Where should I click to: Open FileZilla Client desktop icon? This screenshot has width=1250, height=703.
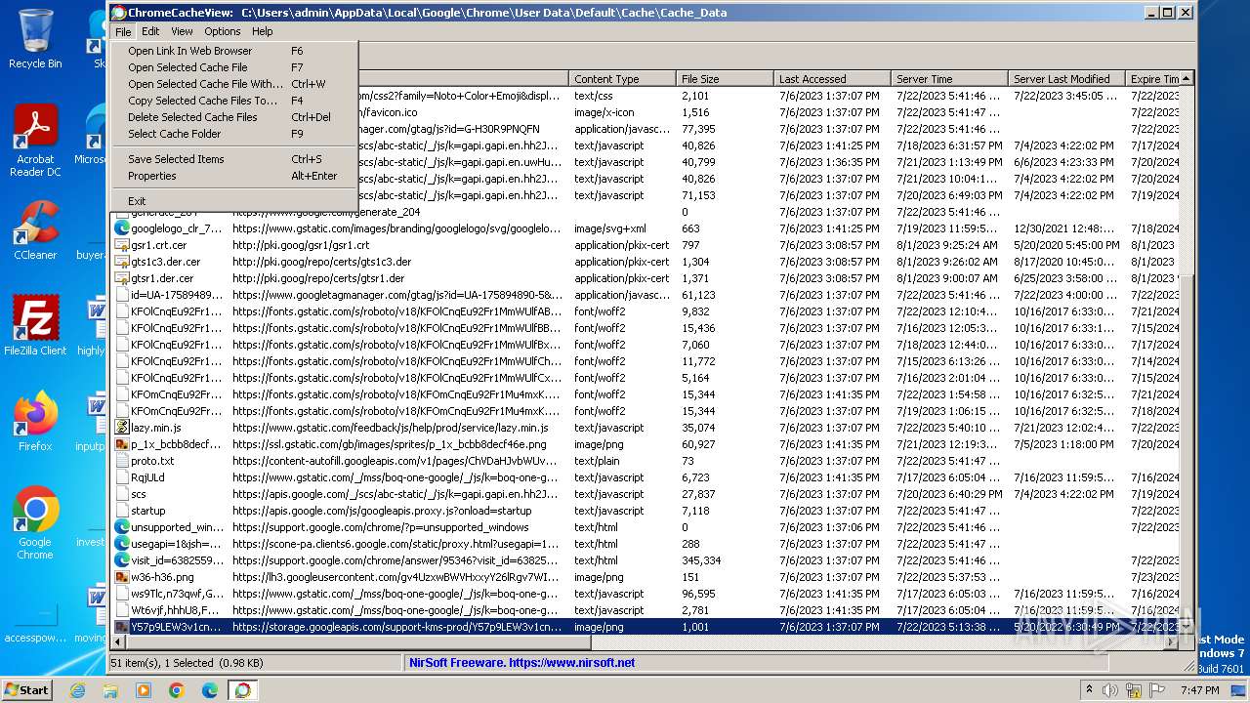pyautogui.click(x=35, y=326)
